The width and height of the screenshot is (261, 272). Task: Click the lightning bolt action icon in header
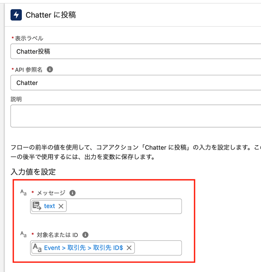pyautogui.click(x=16, y=15)
